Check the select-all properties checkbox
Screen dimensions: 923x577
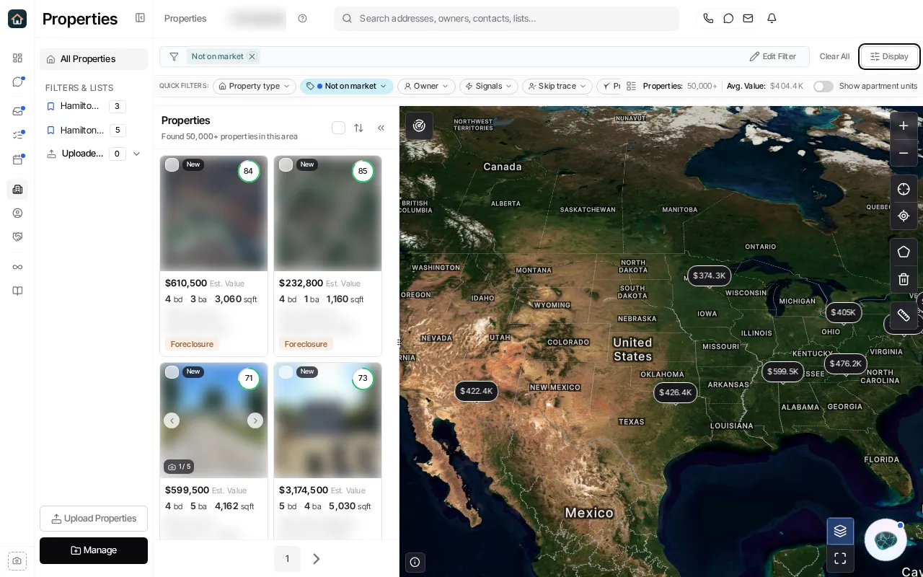[338, 128]
